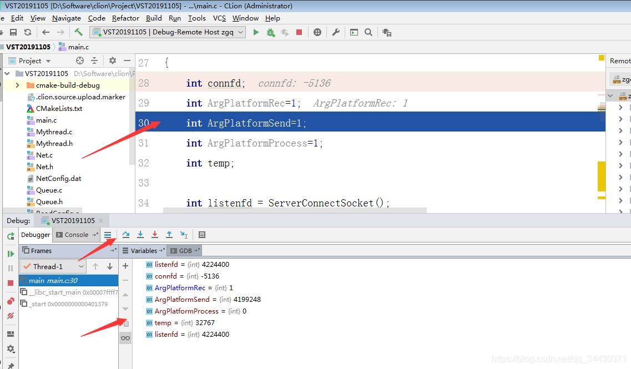Viewport: 631px width, 369px height.
Task: Click the Step Into icon
Action: (x=140, y=234)
